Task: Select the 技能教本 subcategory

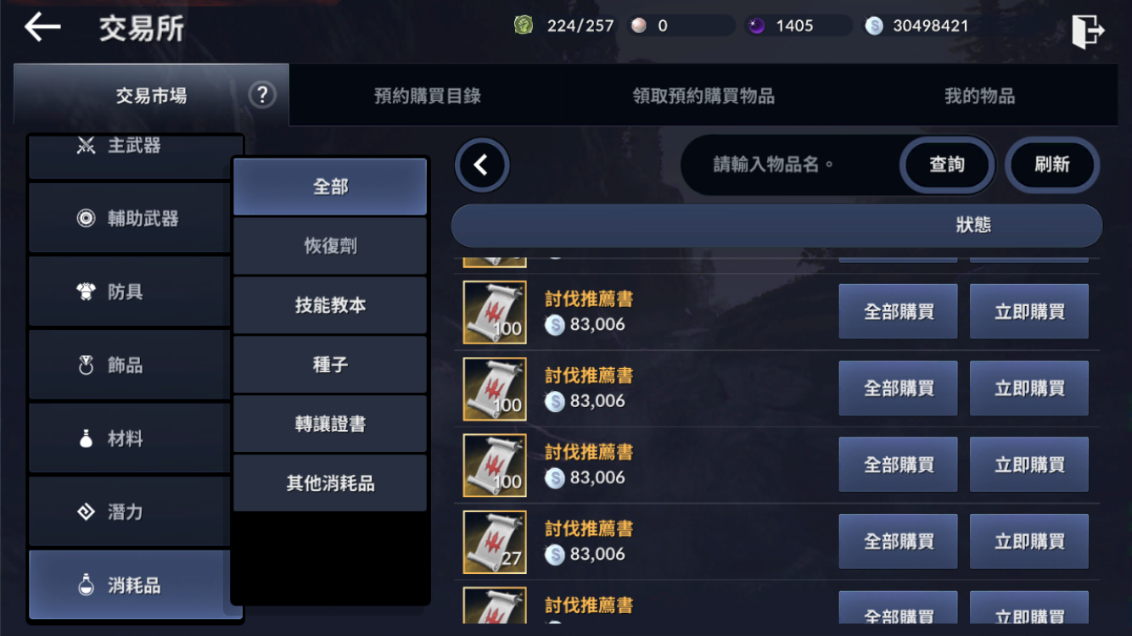Action: pyautogui.click(x=330, y=305)
